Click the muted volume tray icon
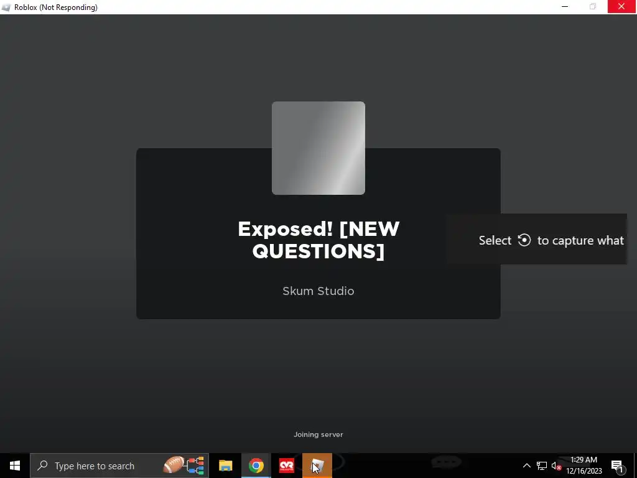The width and height of the screenshot is (637, 478). click(x=556, y=466)
